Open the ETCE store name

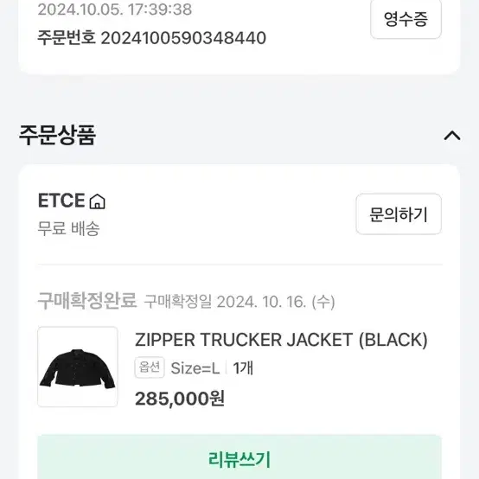click(61, 201)
